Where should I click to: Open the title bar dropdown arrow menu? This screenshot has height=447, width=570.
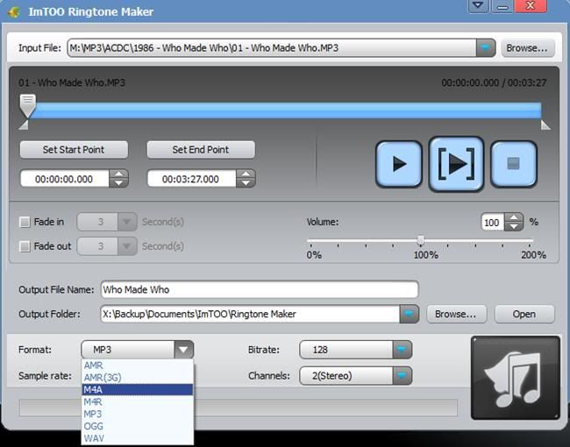[478, 6]
